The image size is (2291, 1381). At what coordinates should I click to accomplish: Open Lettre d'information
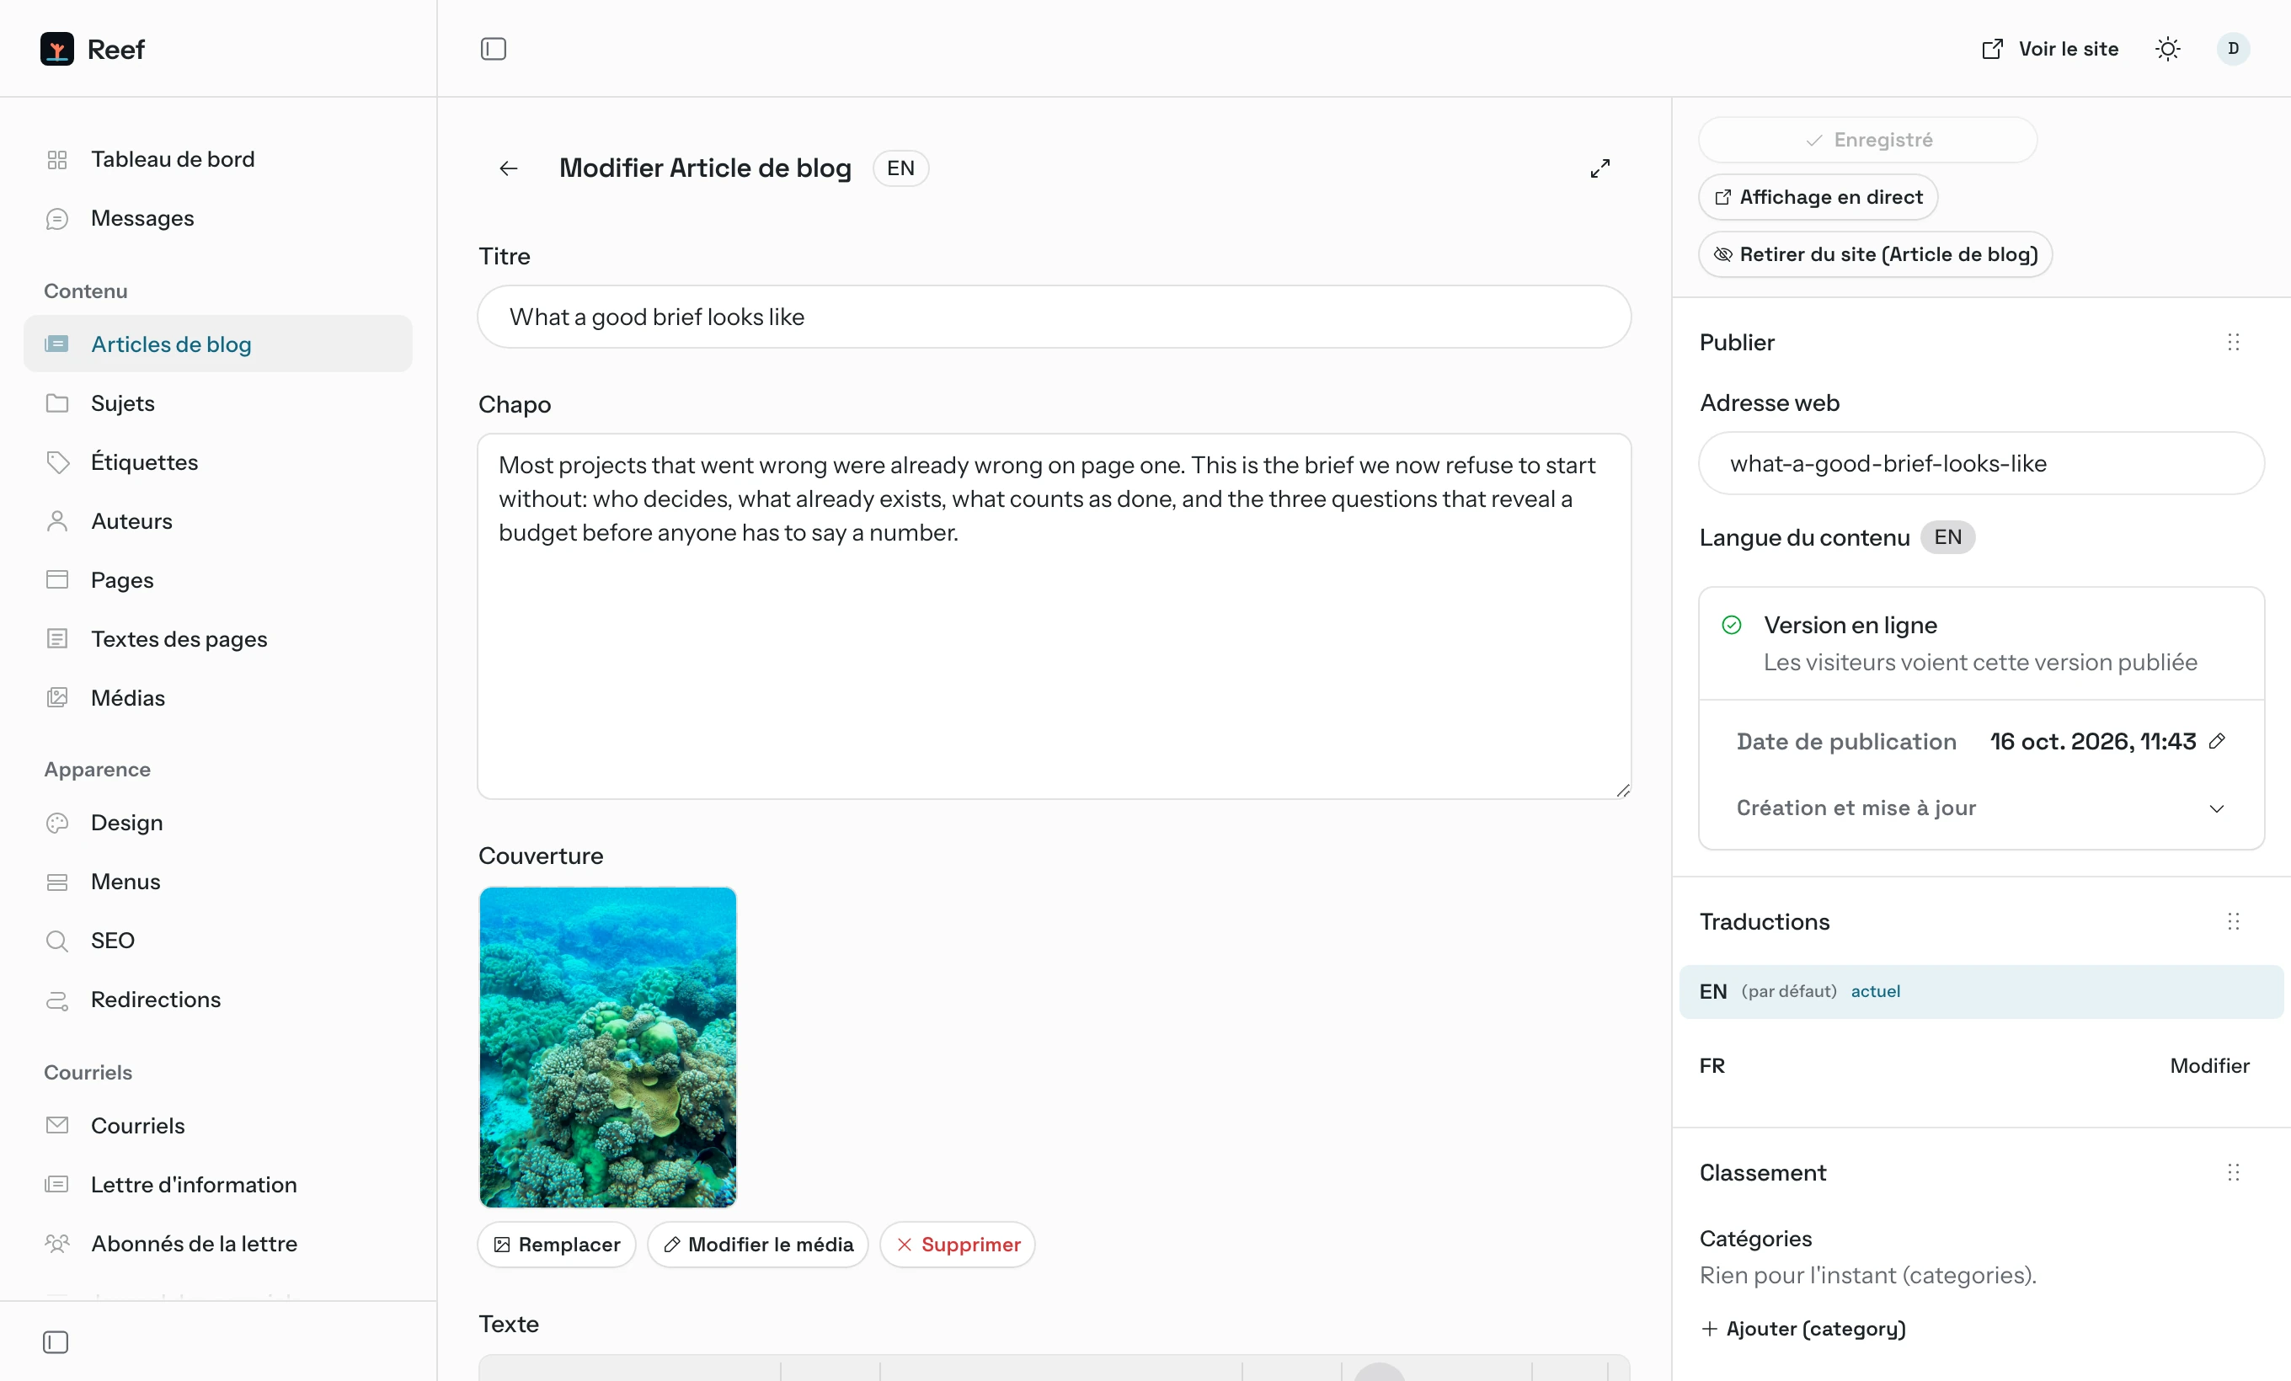[x=217, y=1184]
